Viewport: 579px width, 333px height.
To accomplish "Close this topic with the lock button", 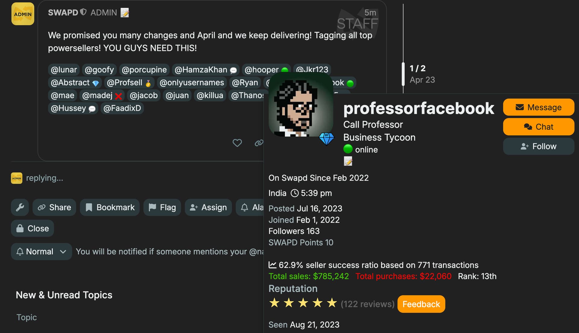I will point(33,228).
